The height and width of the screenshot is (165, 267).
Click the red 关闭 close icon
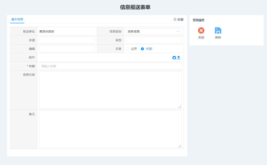pyautogui.click(x=201, y=30)
